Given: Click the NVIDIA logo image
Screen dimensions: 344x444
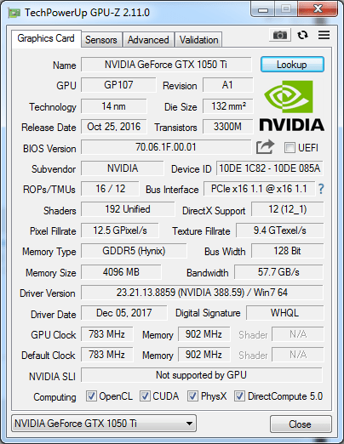Looking at the screenshot, I should pyautogui.click(x=292, y=105).
